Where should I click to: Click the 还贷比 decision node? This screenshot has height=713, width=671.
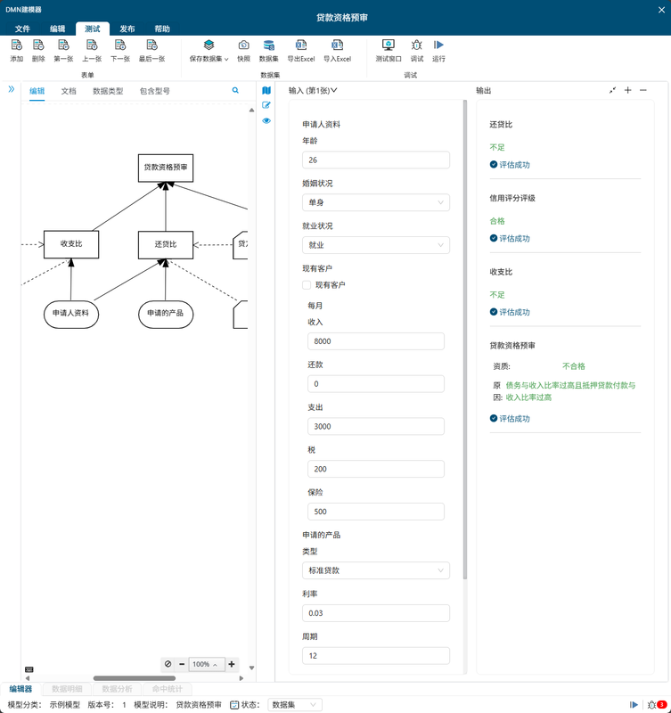coord(166,244)
